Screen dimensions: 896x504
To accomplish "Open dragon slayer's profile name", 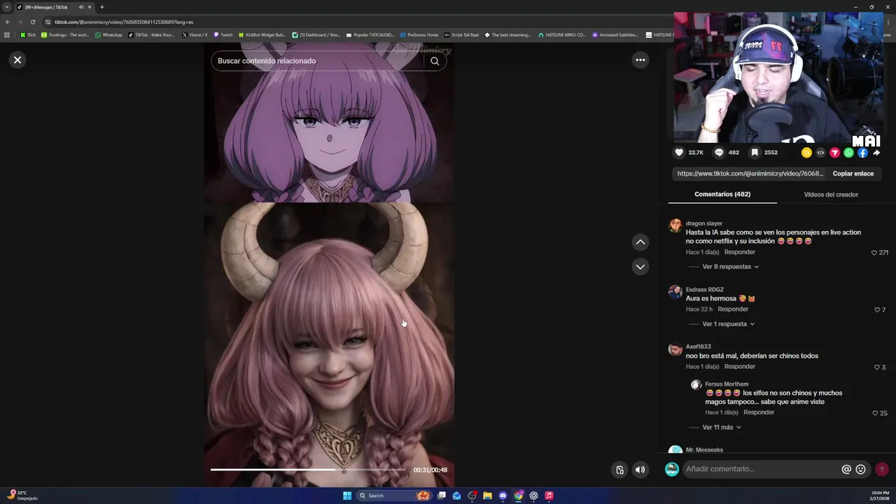I will pyautogui.click(x=703, y=223).
